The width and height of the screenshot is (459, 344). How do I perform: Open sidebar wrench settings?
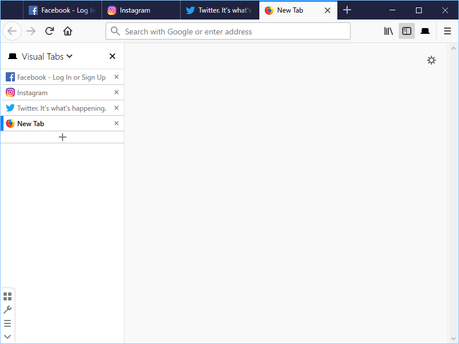(7, 310)
